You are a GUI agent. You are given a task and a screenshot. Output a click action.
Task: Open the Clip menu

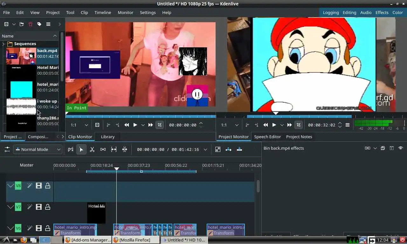point(84,12)
